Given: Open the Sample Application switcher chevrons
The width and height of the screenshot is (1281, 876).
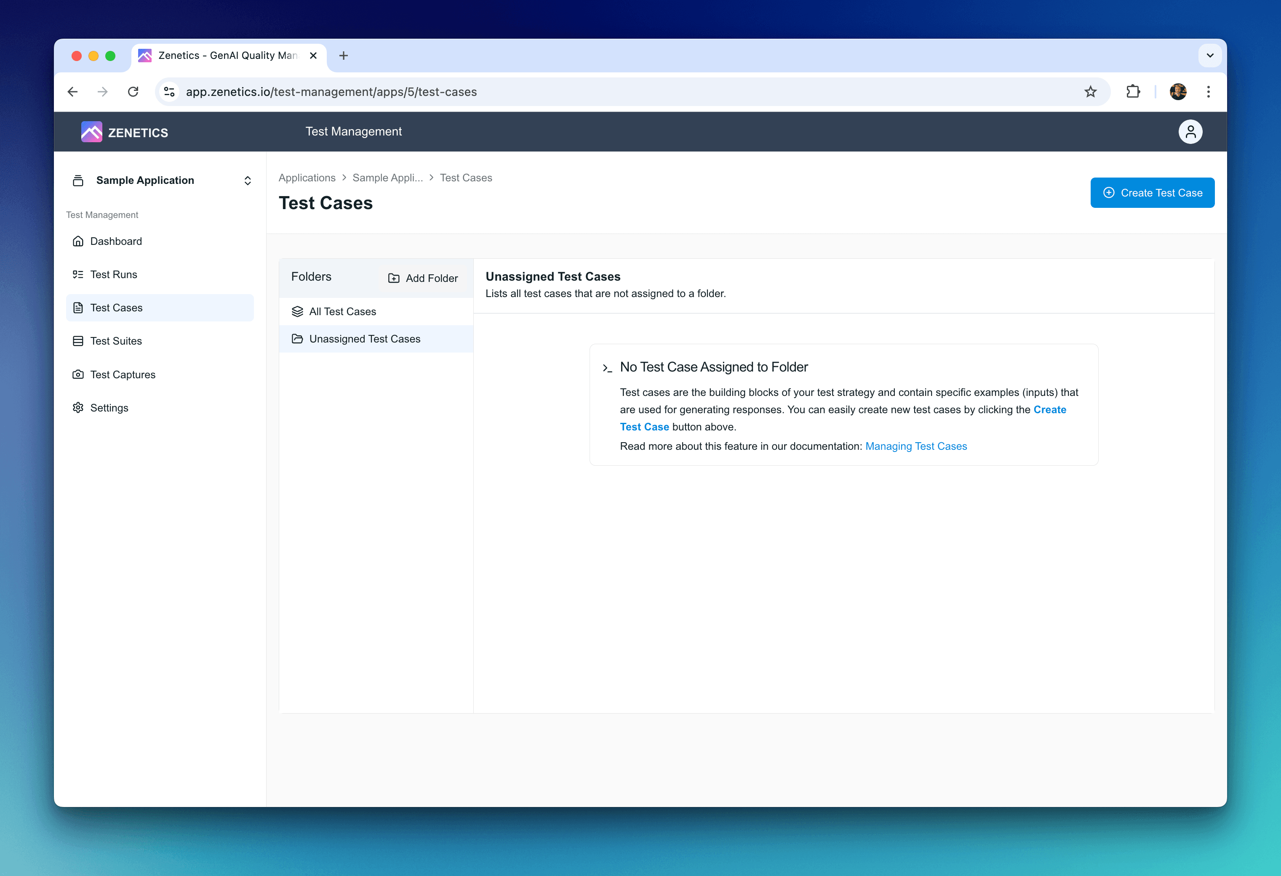Looking at the screenshot, I should click(x=248, y=180).
